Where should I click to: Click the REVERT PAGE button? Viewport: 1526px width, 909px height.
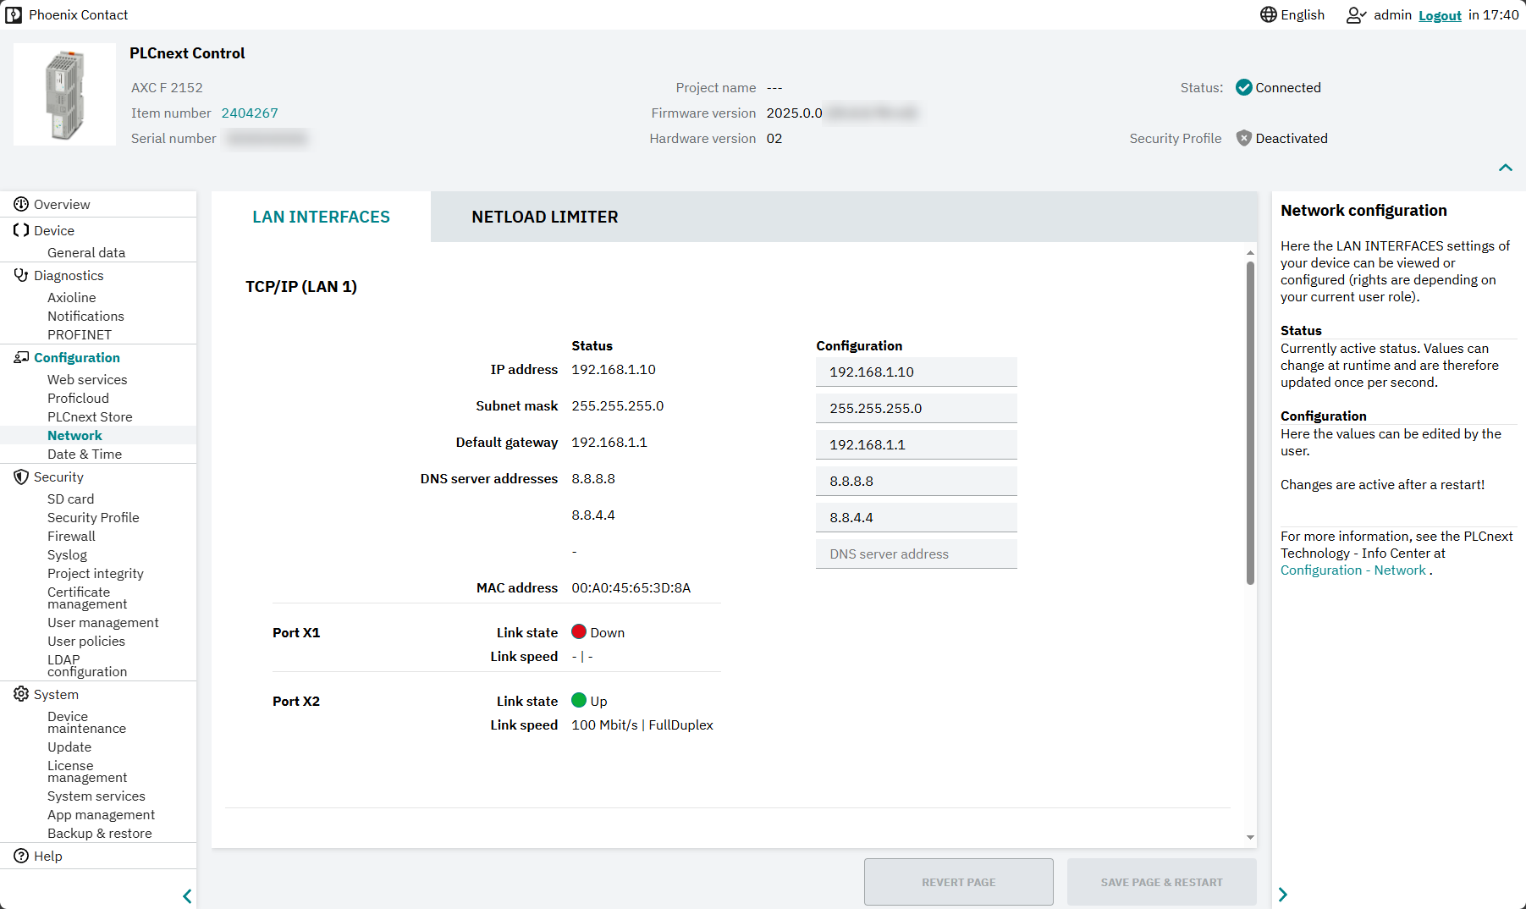click(958, 882)
